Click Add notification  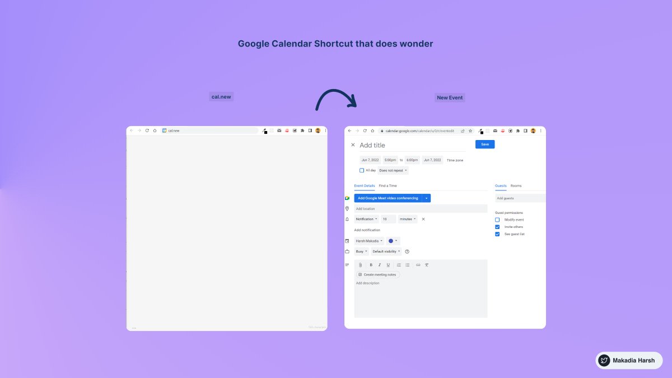(367, 230)
